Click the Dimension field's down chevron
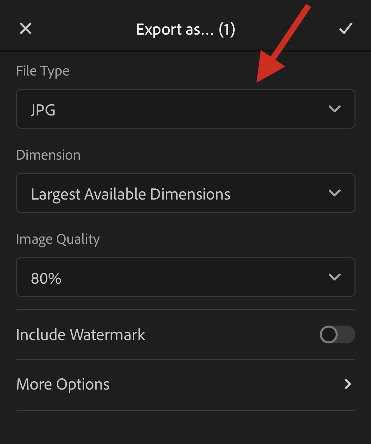 (x=334, y=193)
